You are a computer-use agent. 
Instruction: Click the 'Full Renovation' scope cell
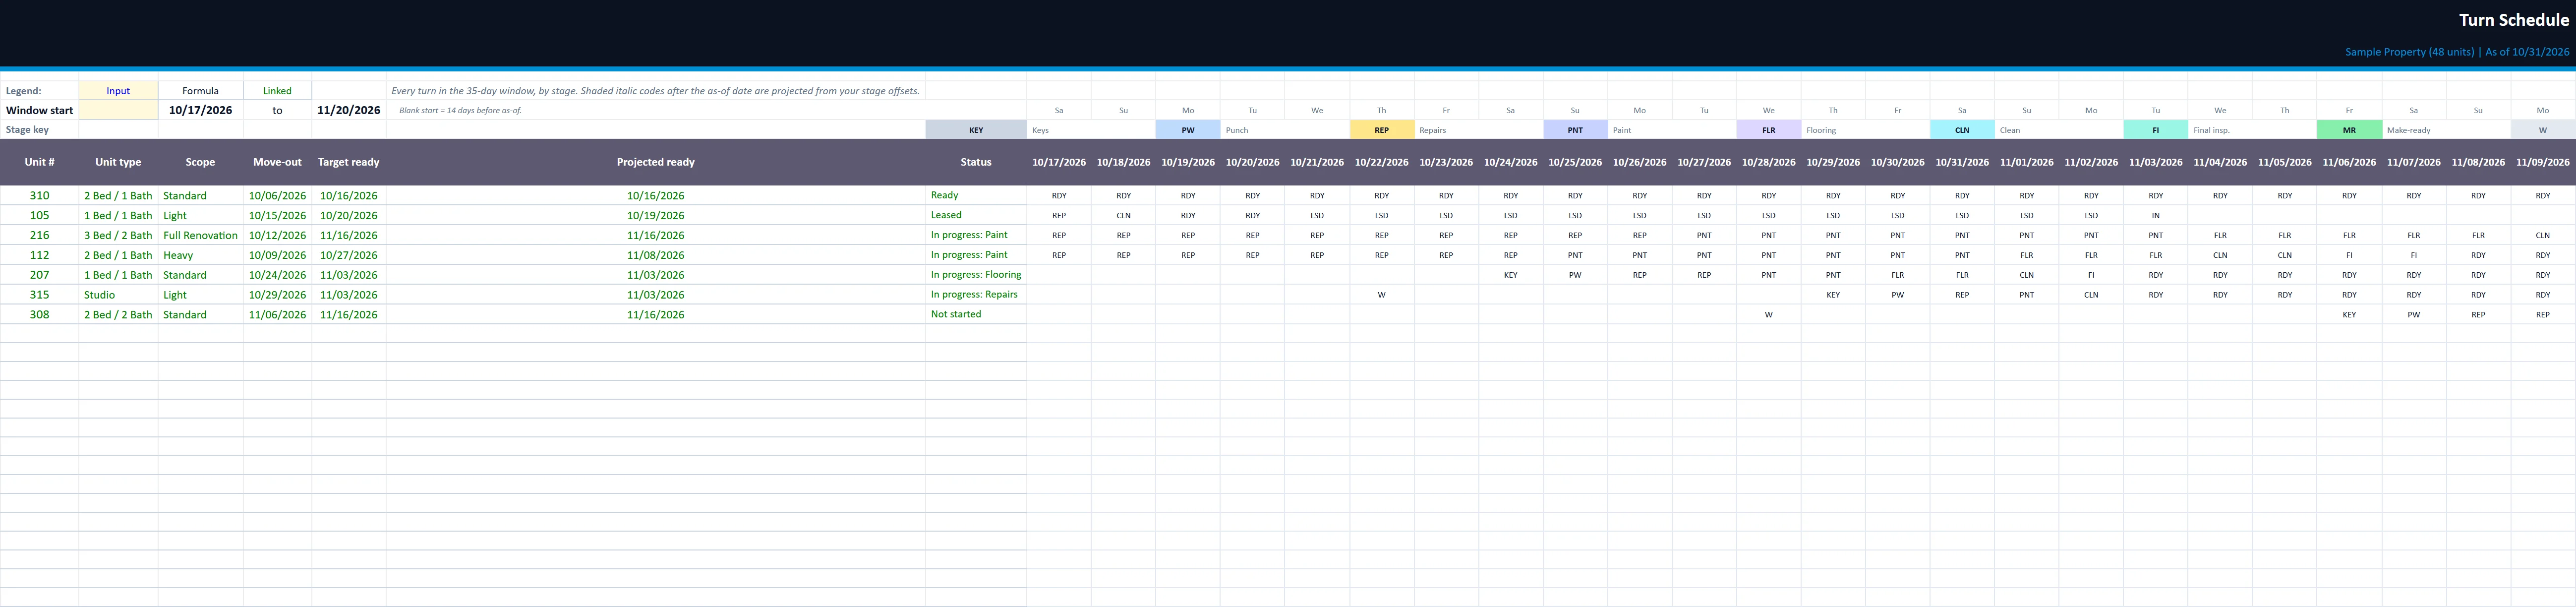coord(200,236)
